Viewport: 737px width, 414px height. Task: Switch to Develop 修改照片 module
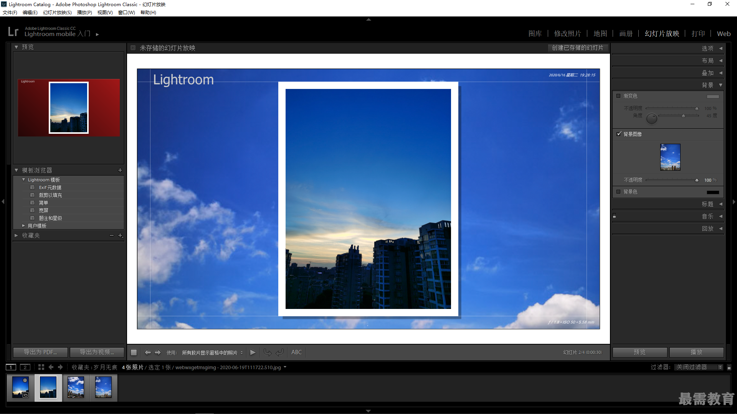click(x=568, y=34)
